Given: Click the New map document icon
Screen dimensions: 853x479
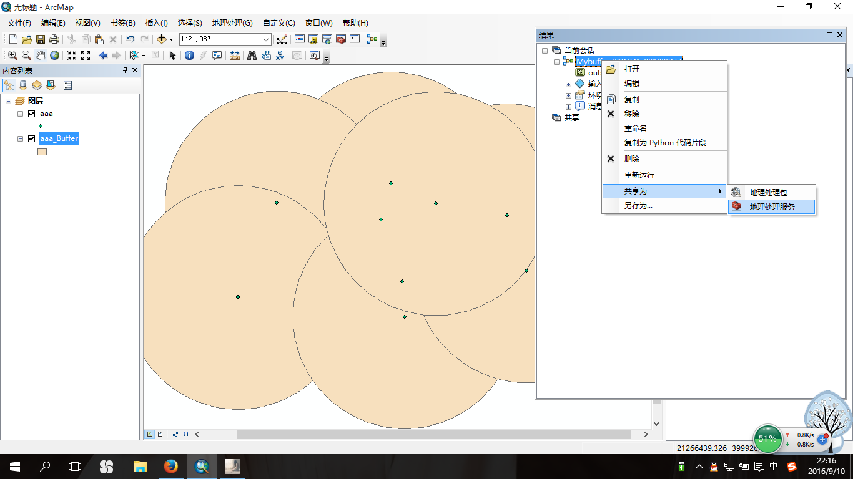Looking at the screenshot, I should pyautogui.click(x=13, y=39).
